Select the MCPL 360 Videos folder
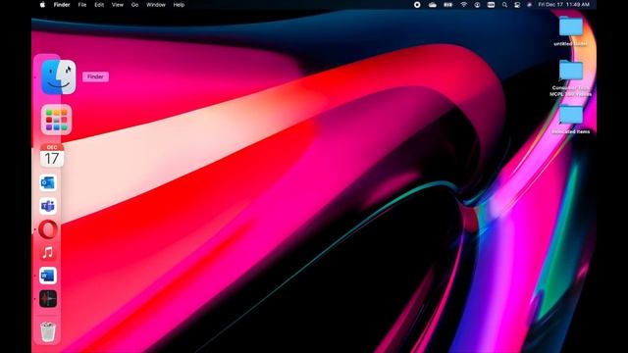 pyautogui.click(x=571, y=77)
